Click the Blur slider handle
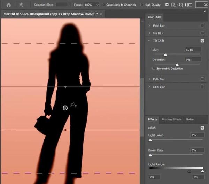209x184 pixels. pyautogui.click(x=165, y=55)
